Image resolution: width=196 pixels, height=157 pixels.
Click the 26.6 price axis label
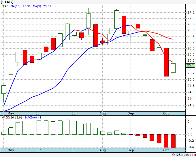[x=191, y=30]
